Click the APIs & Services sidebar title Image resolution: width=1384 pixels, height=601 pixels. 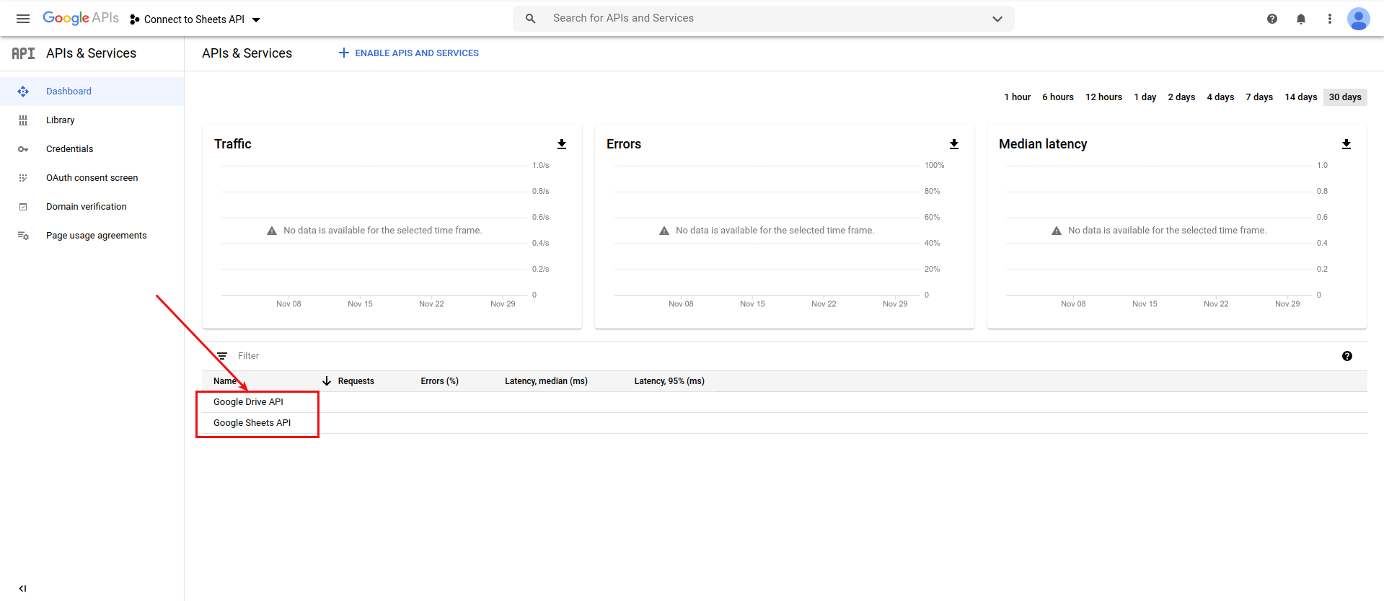click(91, 53)
